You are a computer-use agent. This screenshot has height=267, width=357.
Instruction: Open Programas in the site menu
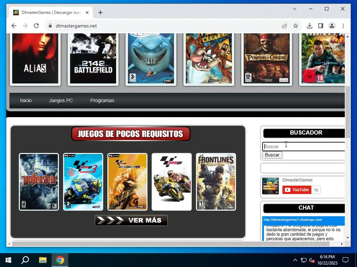pos(102,100)
